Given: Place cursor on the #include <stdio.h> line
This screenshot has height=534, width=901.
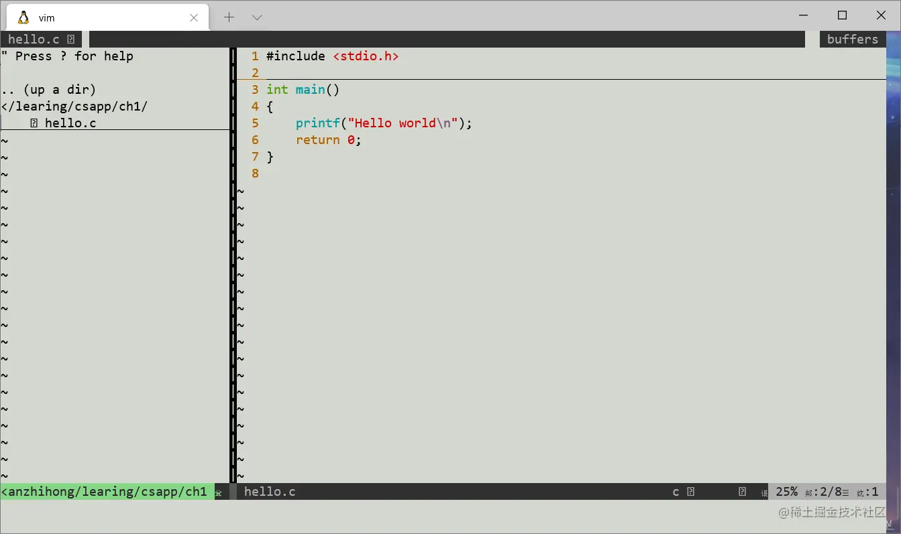Looking at the screenshot, I should coord(332,56).
